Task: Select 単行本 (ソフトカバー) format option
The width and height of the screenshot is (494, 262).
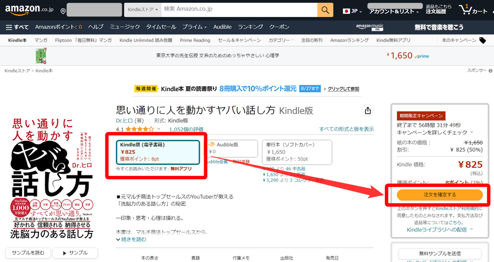Action: click(x=297, y=152)
